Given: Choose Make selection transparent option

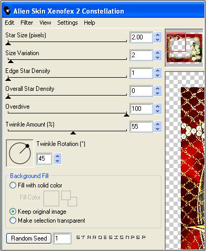Looking at the screenshot, I should click(x=13, y=221).
